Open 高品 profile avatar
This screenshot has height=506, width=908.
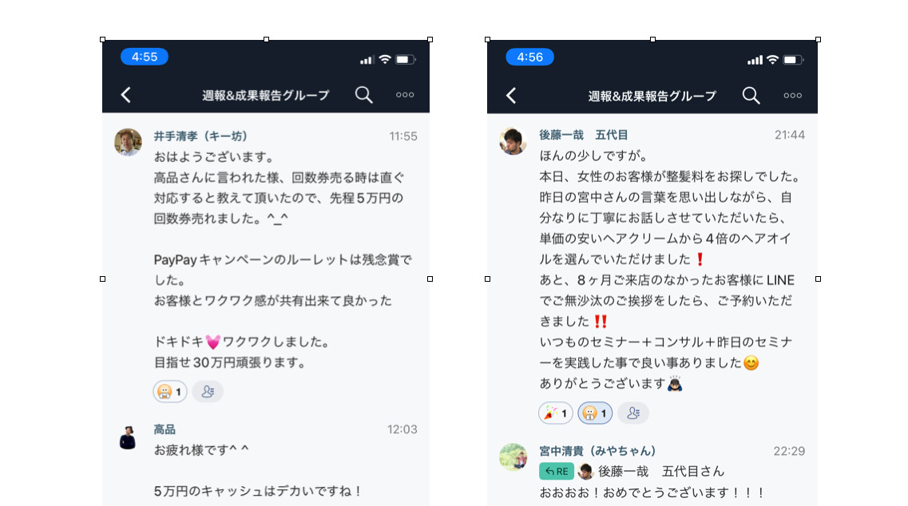click(128, 438)
